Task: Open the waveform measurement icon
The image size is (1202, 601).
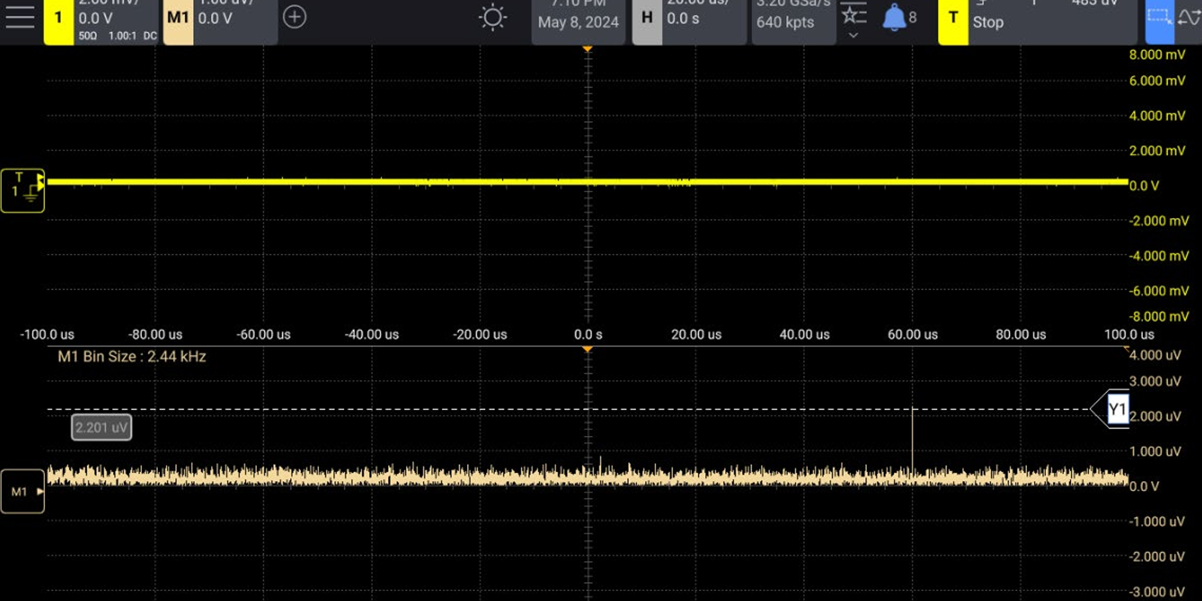Action: (1190, 18)
